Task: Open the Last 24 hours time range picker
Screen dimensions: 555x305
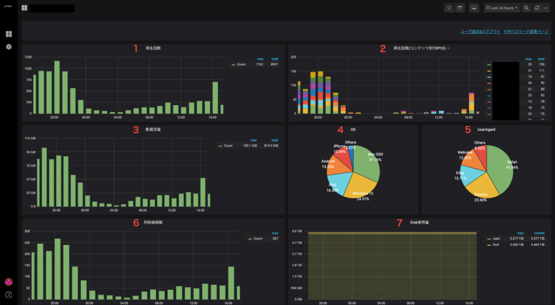Action: [502, 8]
